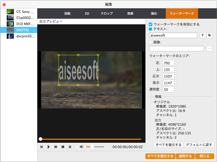The width and height of the screenshot is (217, 162).
Task: Click the timecode 00:00:00/00:00:02
Action: (127, 147)
